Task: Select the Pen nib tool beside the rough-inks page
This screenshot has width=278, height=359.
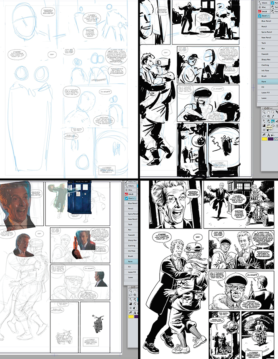Action: (264, 121)
